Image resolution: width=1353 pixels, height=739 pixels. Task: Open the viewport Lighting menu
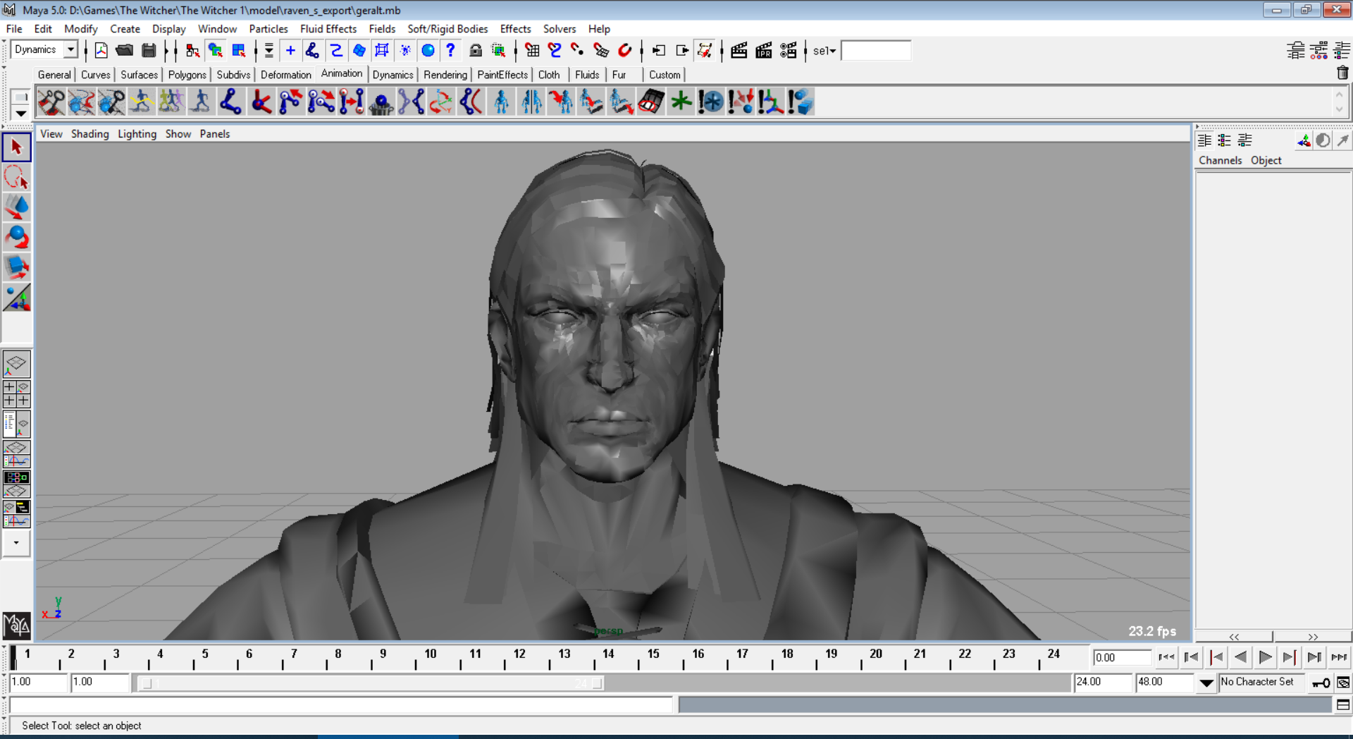tap(137, 134)
